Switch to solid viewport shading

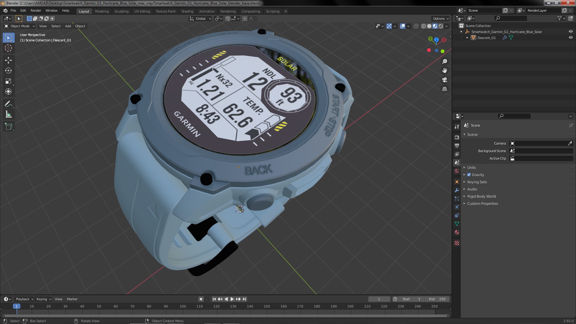(x=429, y=26)
